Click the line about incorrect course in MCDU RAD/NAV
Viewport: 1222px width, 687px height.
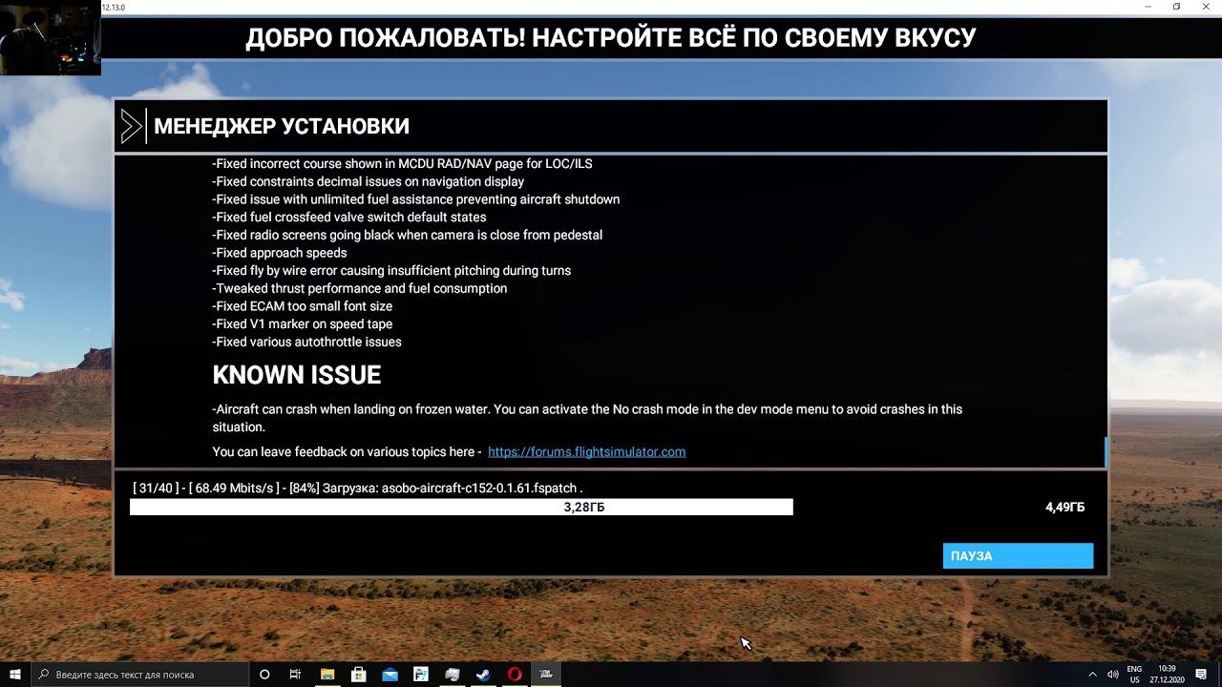402,163
